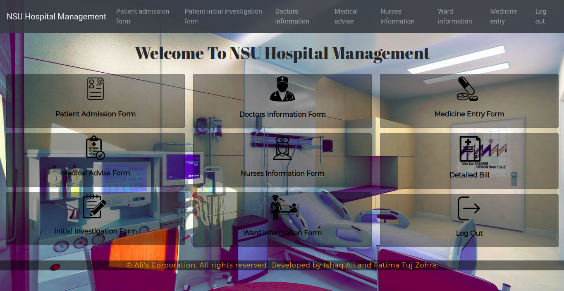Open Patient initial investigation form in navbar
Image resolution: width=564 pixels, height=291 pixels.
(x=223, y=17)
